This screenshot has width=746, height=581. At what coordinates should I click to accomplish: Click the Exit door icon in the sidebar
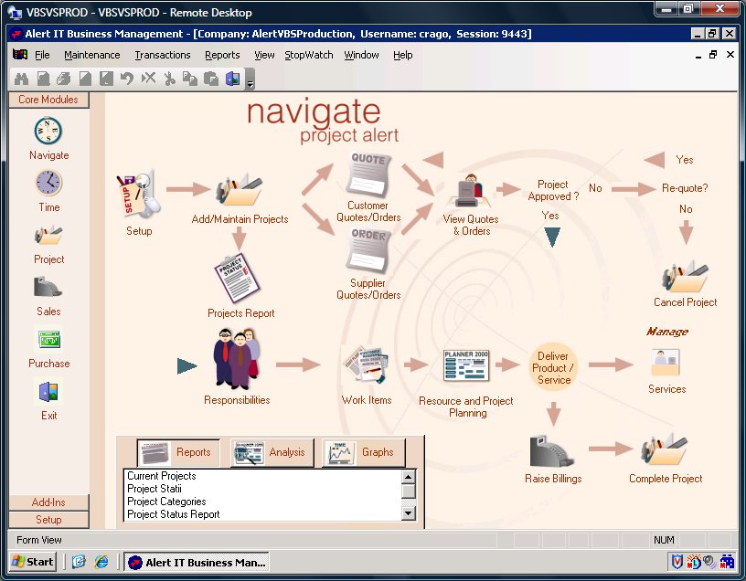point(48,392)
